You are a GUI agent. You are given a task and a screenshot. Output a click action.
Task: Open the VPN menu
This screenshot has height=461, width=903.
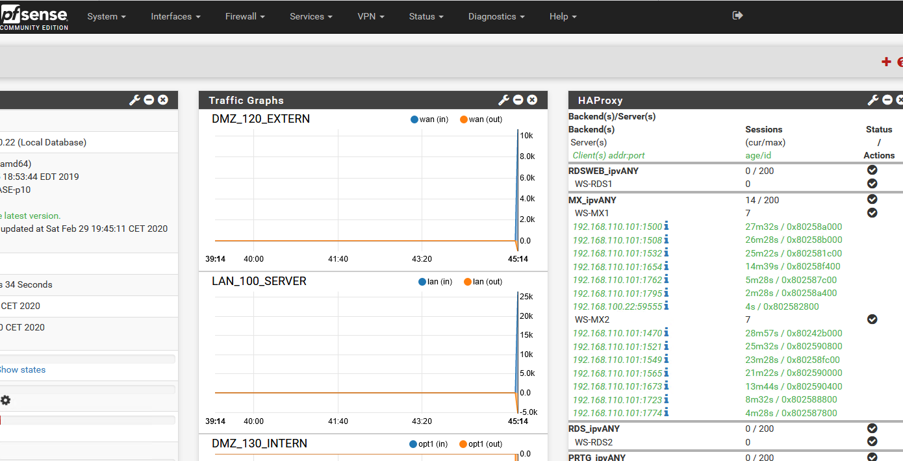click(371, 16)
